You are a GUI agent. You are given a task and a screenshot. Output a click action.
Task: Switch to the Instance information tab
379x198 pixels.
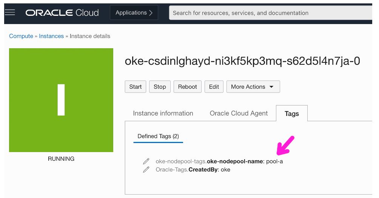point(163,113)
